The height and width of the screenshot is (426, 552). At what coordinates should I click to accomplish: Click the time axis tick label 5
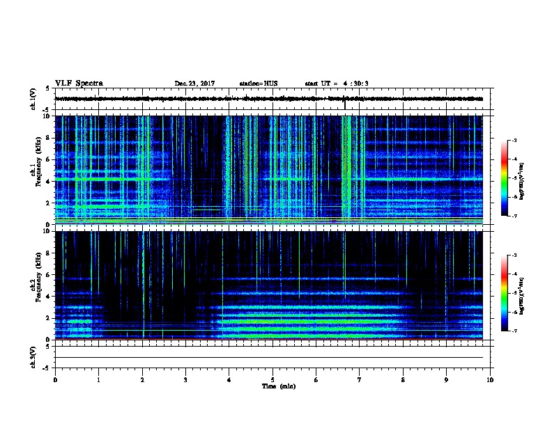tap(273, 379)
